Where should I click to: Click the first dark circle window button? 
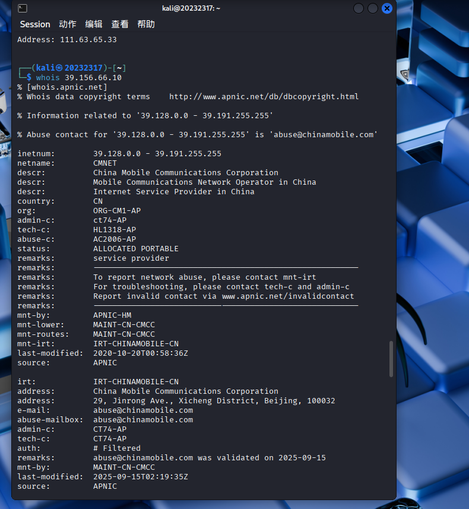359,8
